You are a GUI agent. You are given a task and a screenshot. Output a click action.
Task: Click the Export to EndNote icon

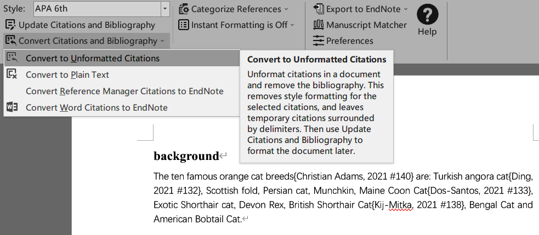[319, 9]
